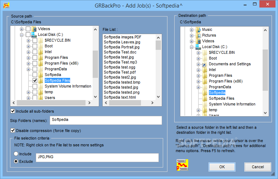
Task: Click the GRBackPro title bar app icon
Action: tap(6, 5)
